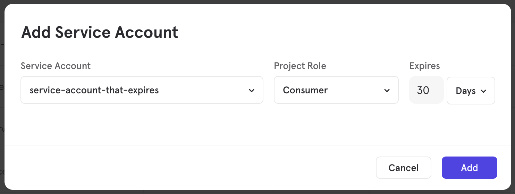This screenshot has height=194, width=515.
Task: Open the Days unit selector
Action: click(x=471, y=91)
